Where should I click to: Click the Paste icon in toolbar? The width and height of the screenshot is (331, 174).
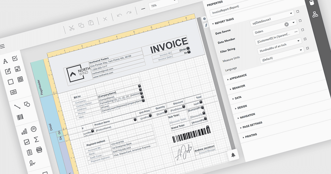(90, 23)
